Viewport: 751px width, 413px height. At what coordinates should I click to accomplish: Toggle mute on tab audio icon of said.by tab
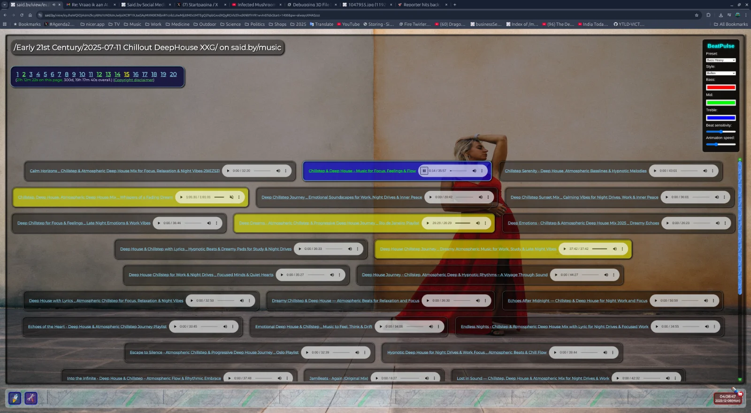54,5
